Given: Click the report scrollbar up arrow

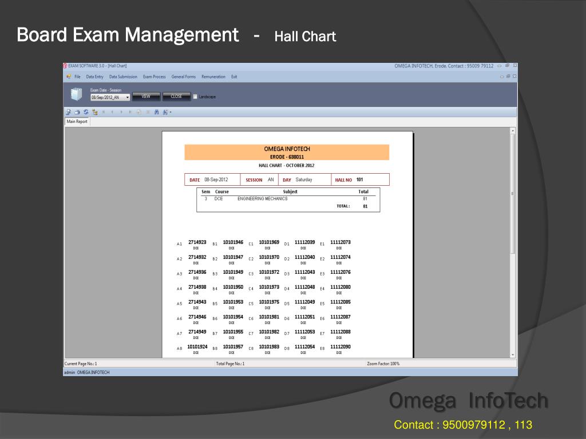Looking at the screenshot, I should (513, 131).
